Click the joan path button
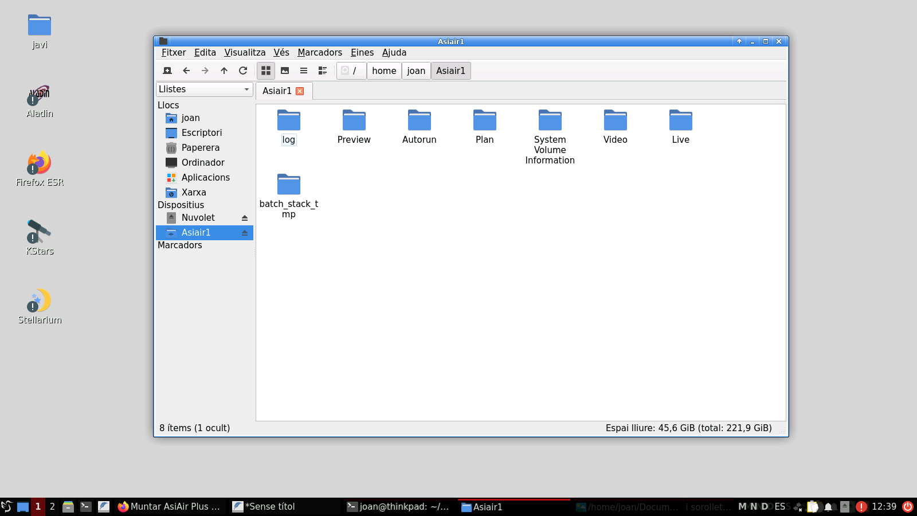The height and width of the screenshot is (516, 917). 416,71
